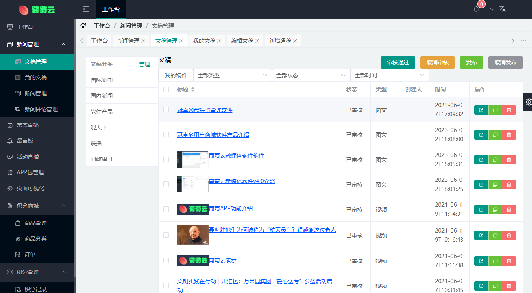532x293 pixels.
Task: Open the tab options ellipsis menu
Action: [523, 40]
